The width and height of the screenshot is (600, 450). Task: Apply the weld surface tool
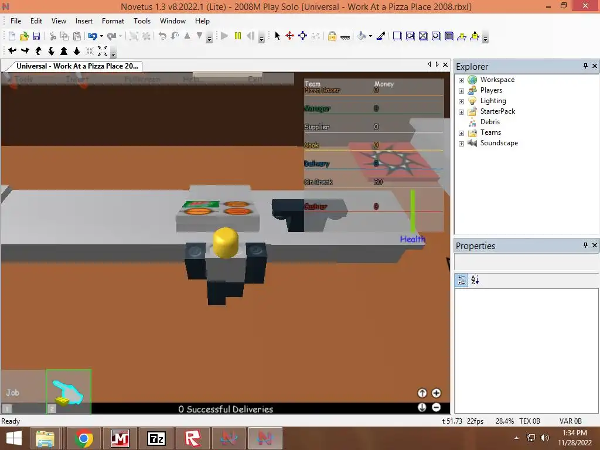coord(423,36)
